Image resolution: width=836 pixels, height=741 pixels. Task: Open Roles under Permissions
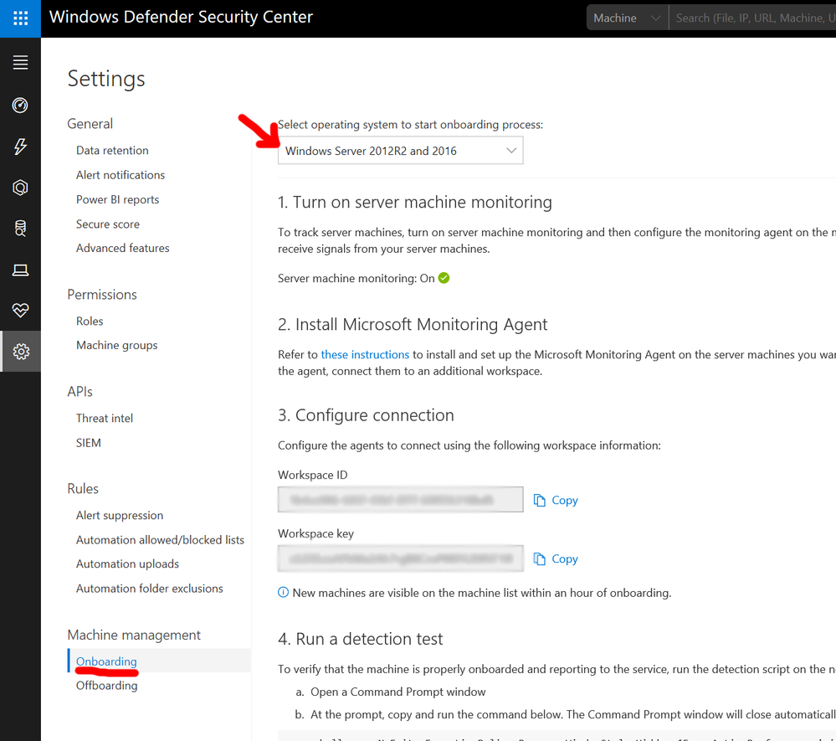click(90, 322)
